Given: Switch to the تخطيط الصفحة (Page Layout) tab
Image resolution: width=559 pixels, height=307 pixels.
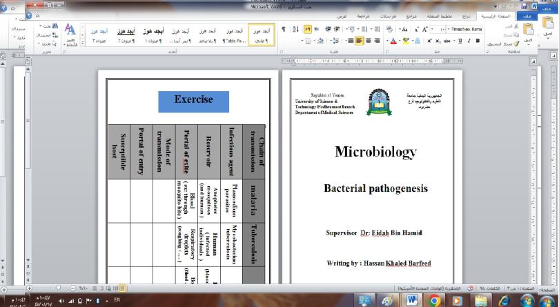Looking at the screenshot, I should click(x=438, y=15).
